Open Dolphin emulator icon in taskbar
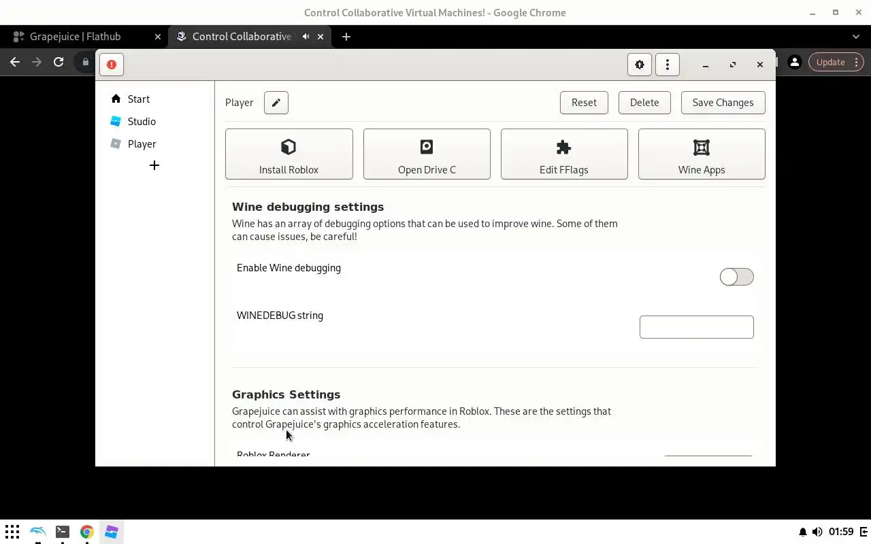 point(37,532)
